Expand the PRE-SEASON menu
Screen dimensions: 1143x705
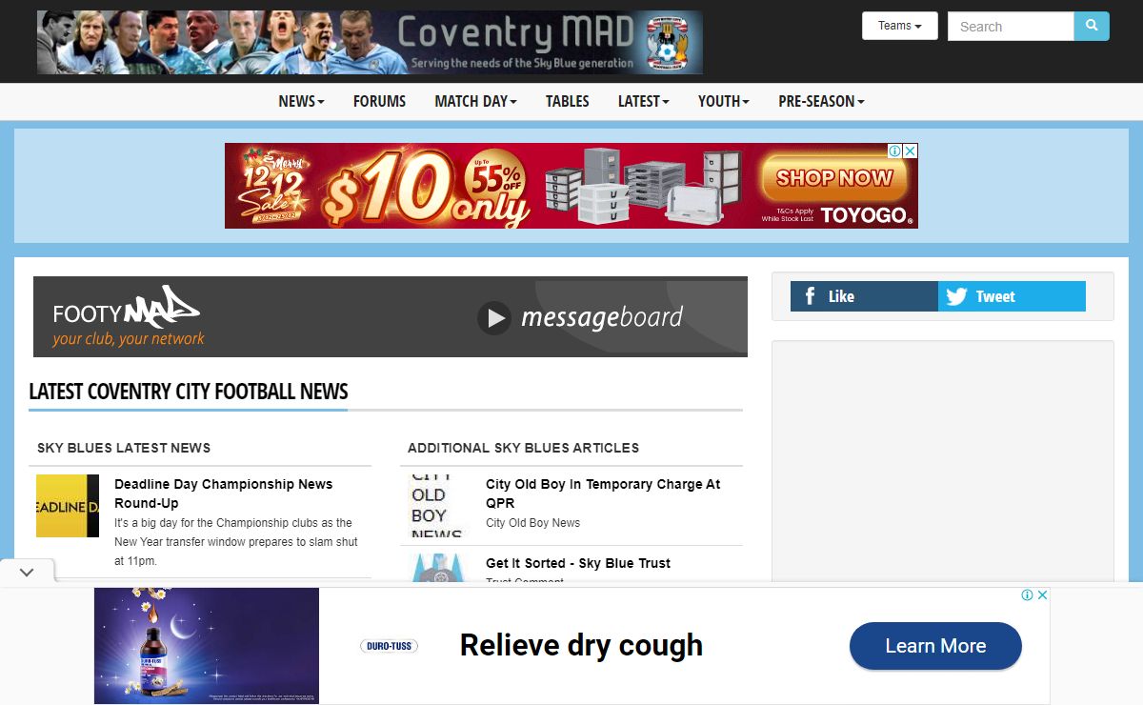(x=821, y=101)
